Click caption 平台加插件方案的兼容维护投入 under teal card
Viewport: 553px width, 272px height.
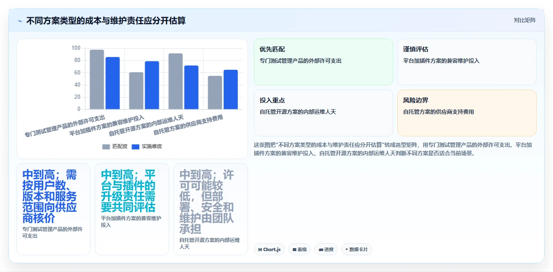pyautogui.click(x=131, y=222)
